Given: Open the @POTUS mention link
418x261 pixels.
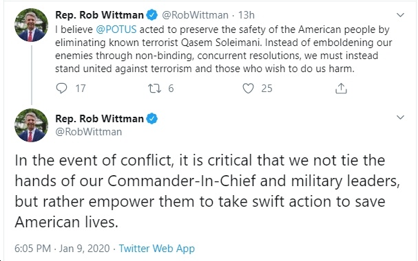Looking at the screenshot, I should pyautogui.click(x=116, y=30).
